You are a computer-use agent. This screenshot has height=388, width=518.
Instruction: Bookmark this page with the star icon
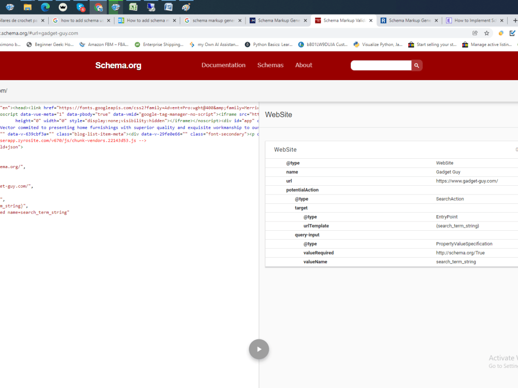[x=486, y=32]
